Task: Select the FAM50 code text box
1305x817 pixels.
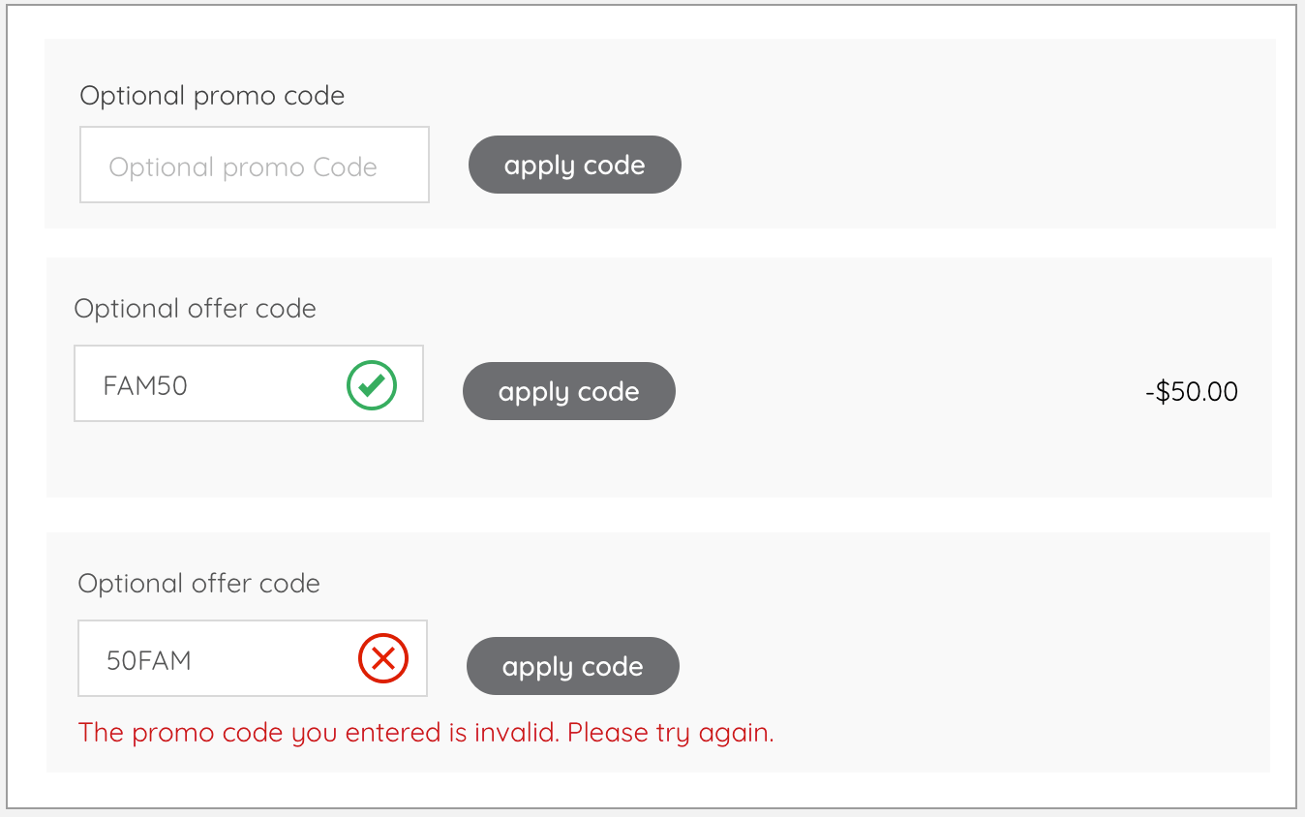Action: (x=194, y=383)
